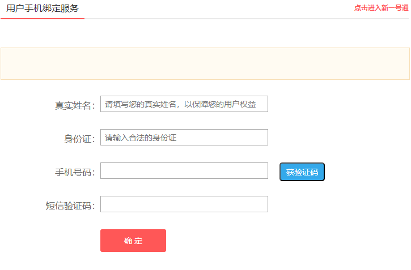Focus the 短信验证码 input box
This screenshot has width=411, height=270.
tap(184, 204)
